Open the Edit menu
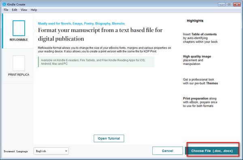This screenshot has height=160, width=243. tap(15, 10)
